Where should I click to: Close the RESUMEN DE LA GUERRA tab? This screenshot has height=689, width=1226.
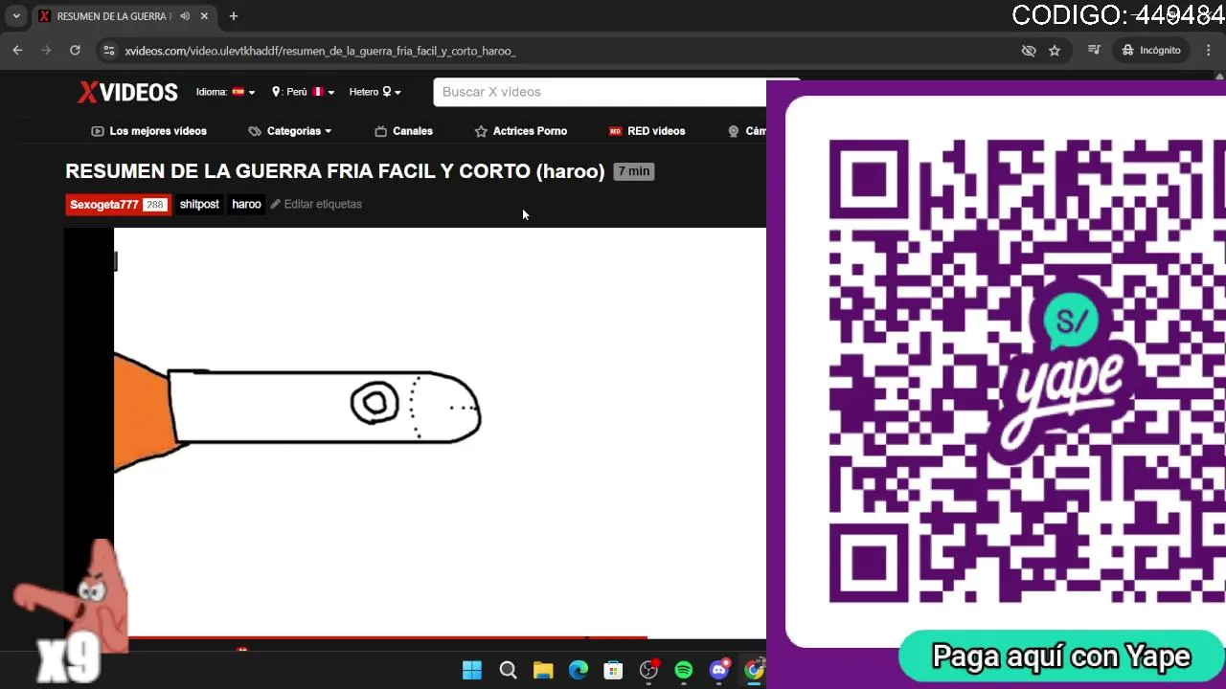tap(204, 16)
